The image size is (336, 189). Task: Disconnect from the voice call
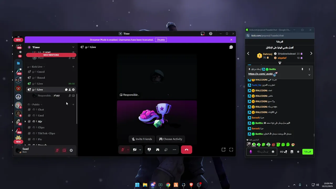pos(186,150)
